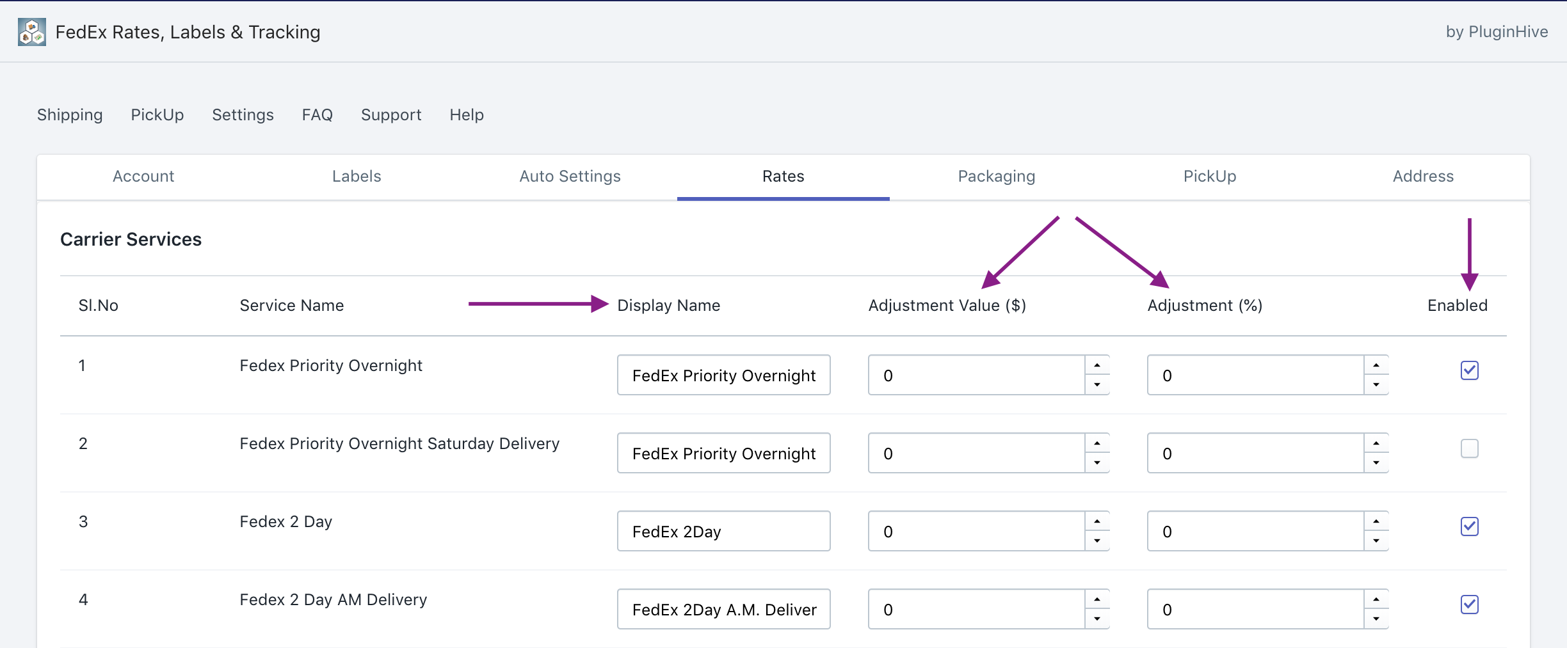Click the 'Sl.No' column header

[99, 306]
